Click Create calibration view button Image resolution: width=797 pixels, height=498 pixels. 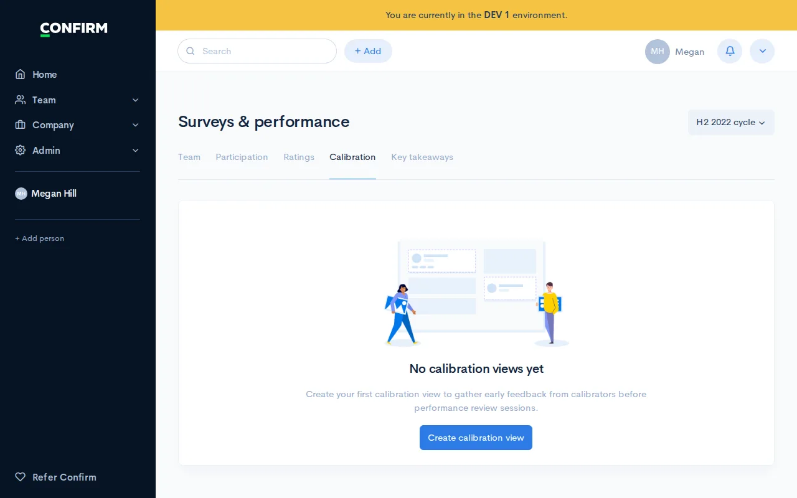point(476,438)
